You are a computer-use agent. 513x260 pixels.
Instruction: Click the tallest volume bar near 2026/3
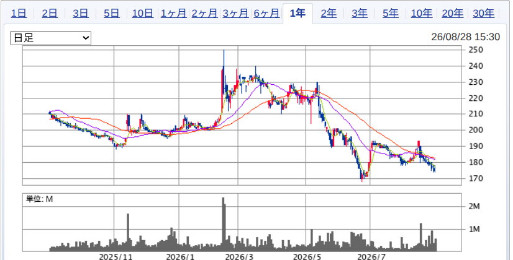[x=224, y=225]
